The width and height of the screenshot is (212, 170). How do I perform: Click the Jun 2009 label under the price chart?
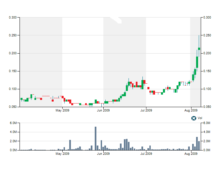pos(103,110)
